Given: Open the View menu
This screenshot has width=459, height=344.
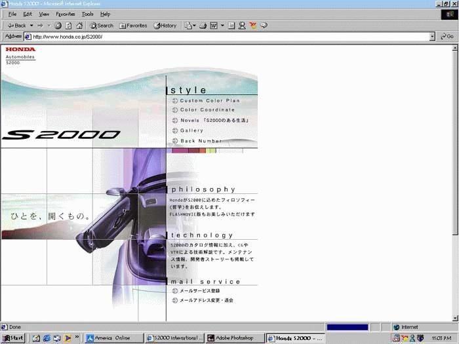Looking at the screenshot, I should (44, 14).
